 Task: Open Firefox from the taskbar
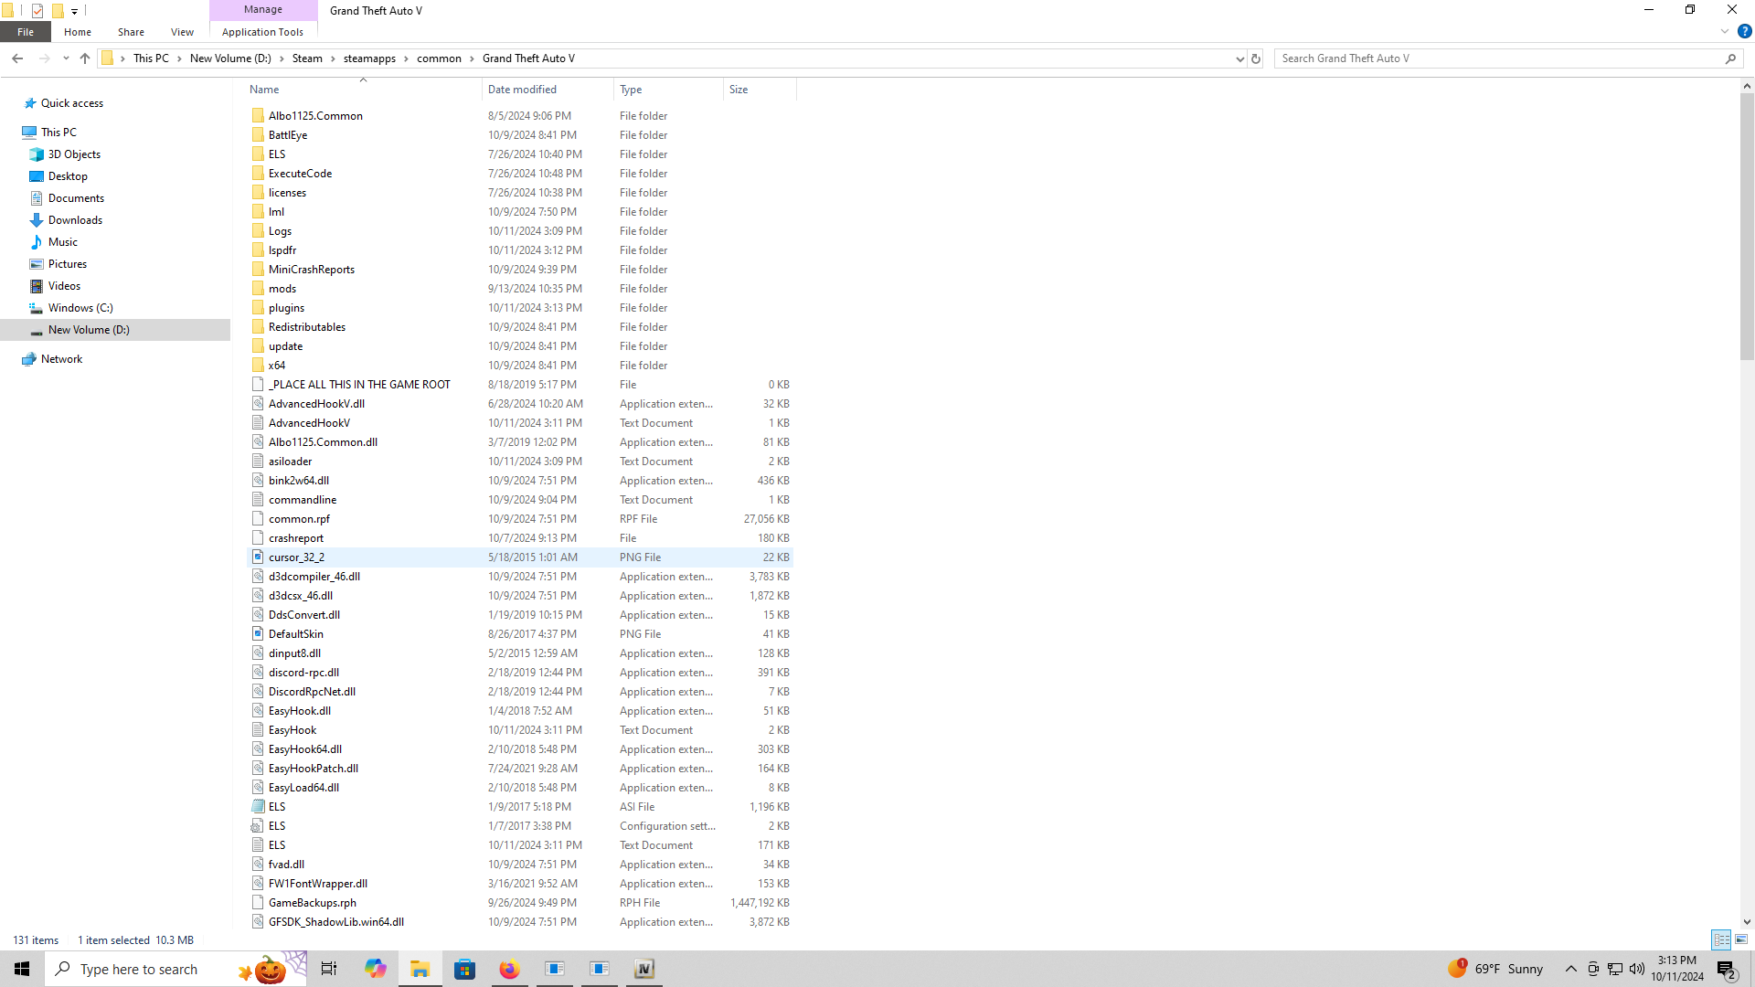point(509,969)
